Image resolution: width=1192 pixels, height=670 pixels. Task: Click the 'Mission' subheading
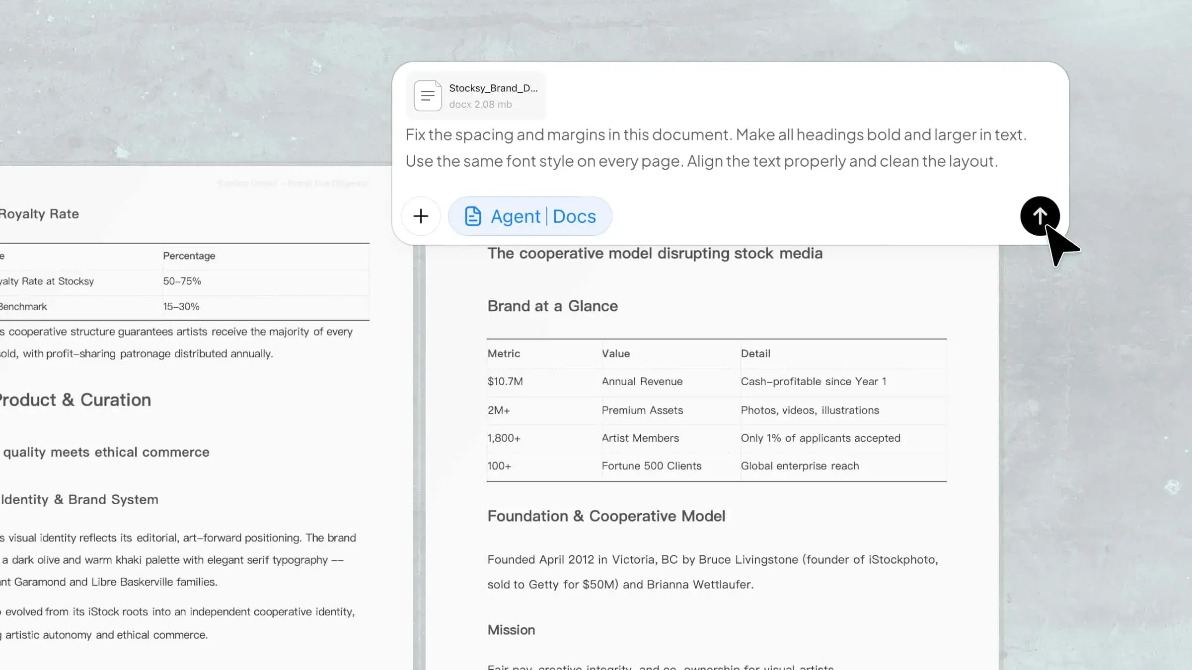tap(511, 630)
